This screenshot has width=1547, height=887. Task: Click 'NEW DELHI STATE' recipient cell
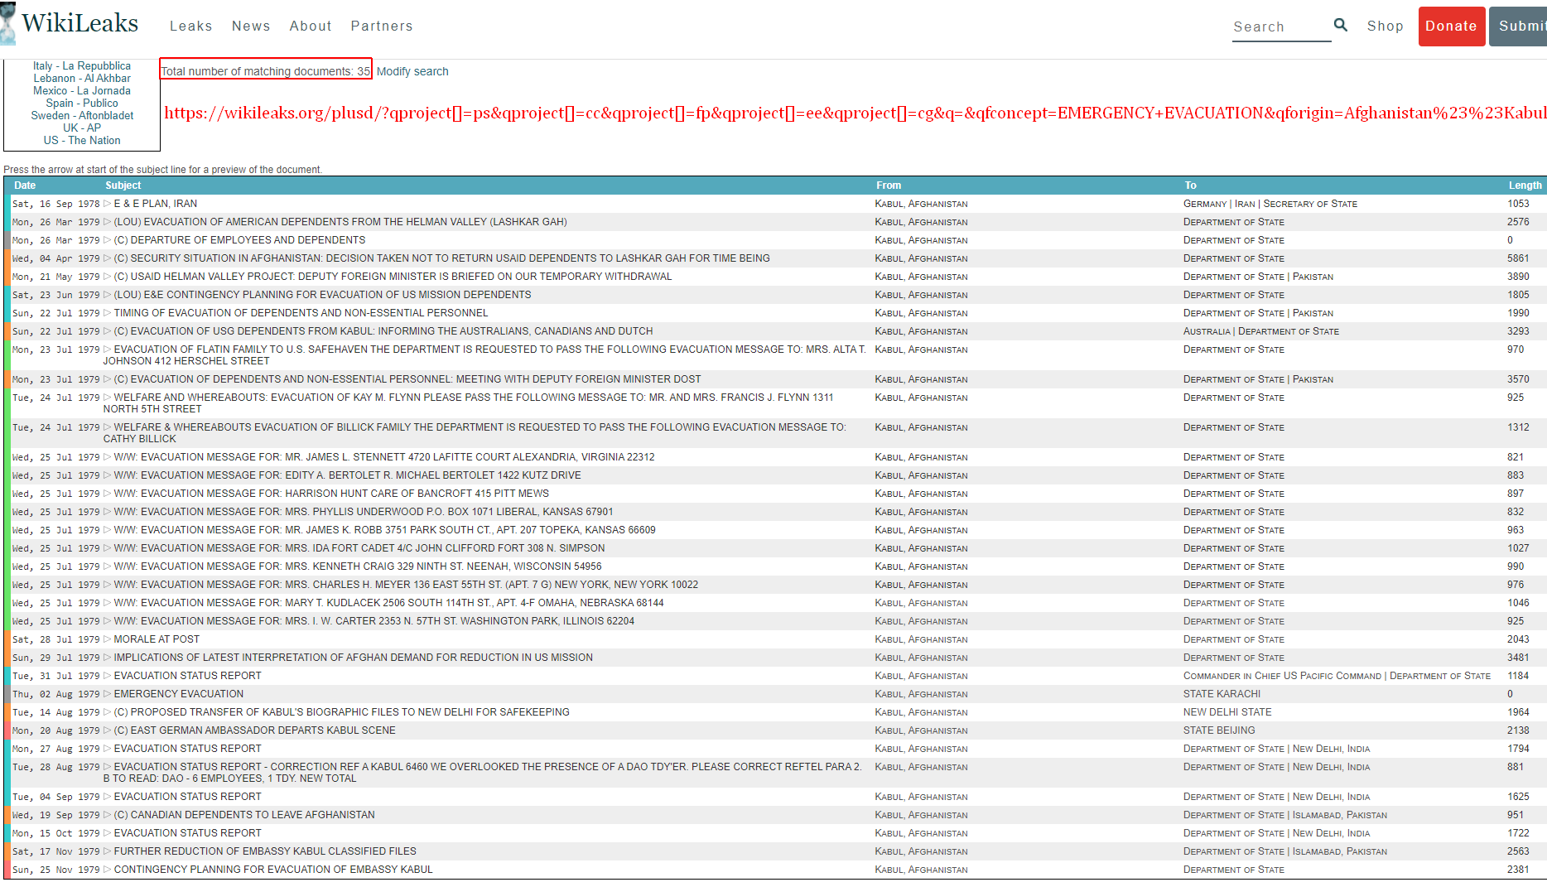coord(1227,712)
